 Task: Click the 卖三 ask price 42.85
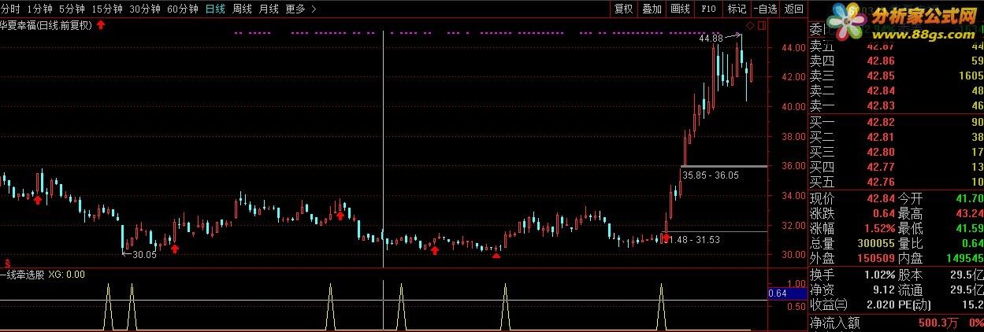[x=880, y=76]
